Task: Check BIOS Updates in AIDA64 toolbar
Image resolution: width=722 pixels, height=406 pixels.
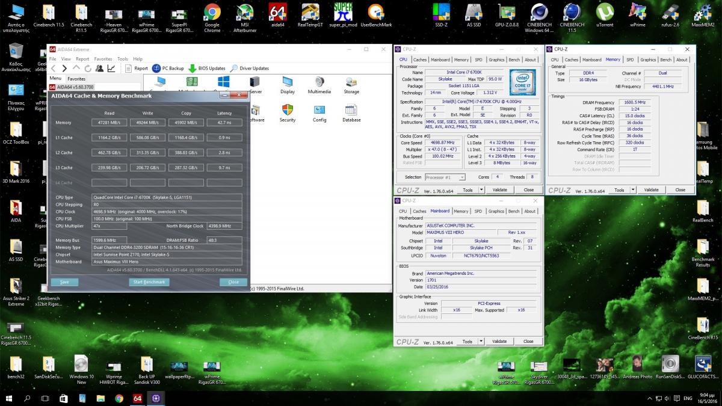Action: tap(208, 69)
